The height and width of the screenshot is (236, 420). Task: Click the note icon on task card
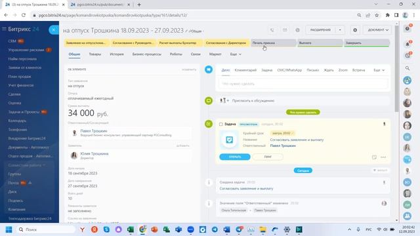tap(374, 157)
